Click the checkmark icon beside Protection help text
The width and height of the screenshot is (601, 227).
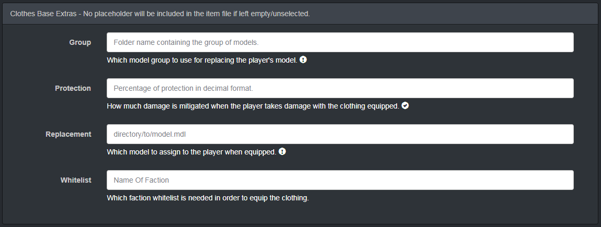(x=405, y=106)
